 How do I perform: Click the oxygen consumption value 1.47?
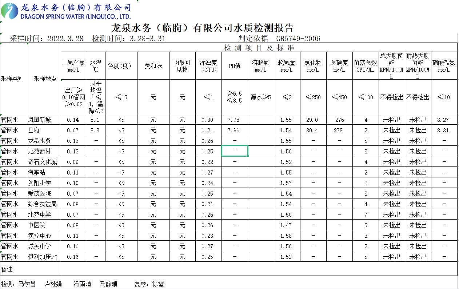287,225
